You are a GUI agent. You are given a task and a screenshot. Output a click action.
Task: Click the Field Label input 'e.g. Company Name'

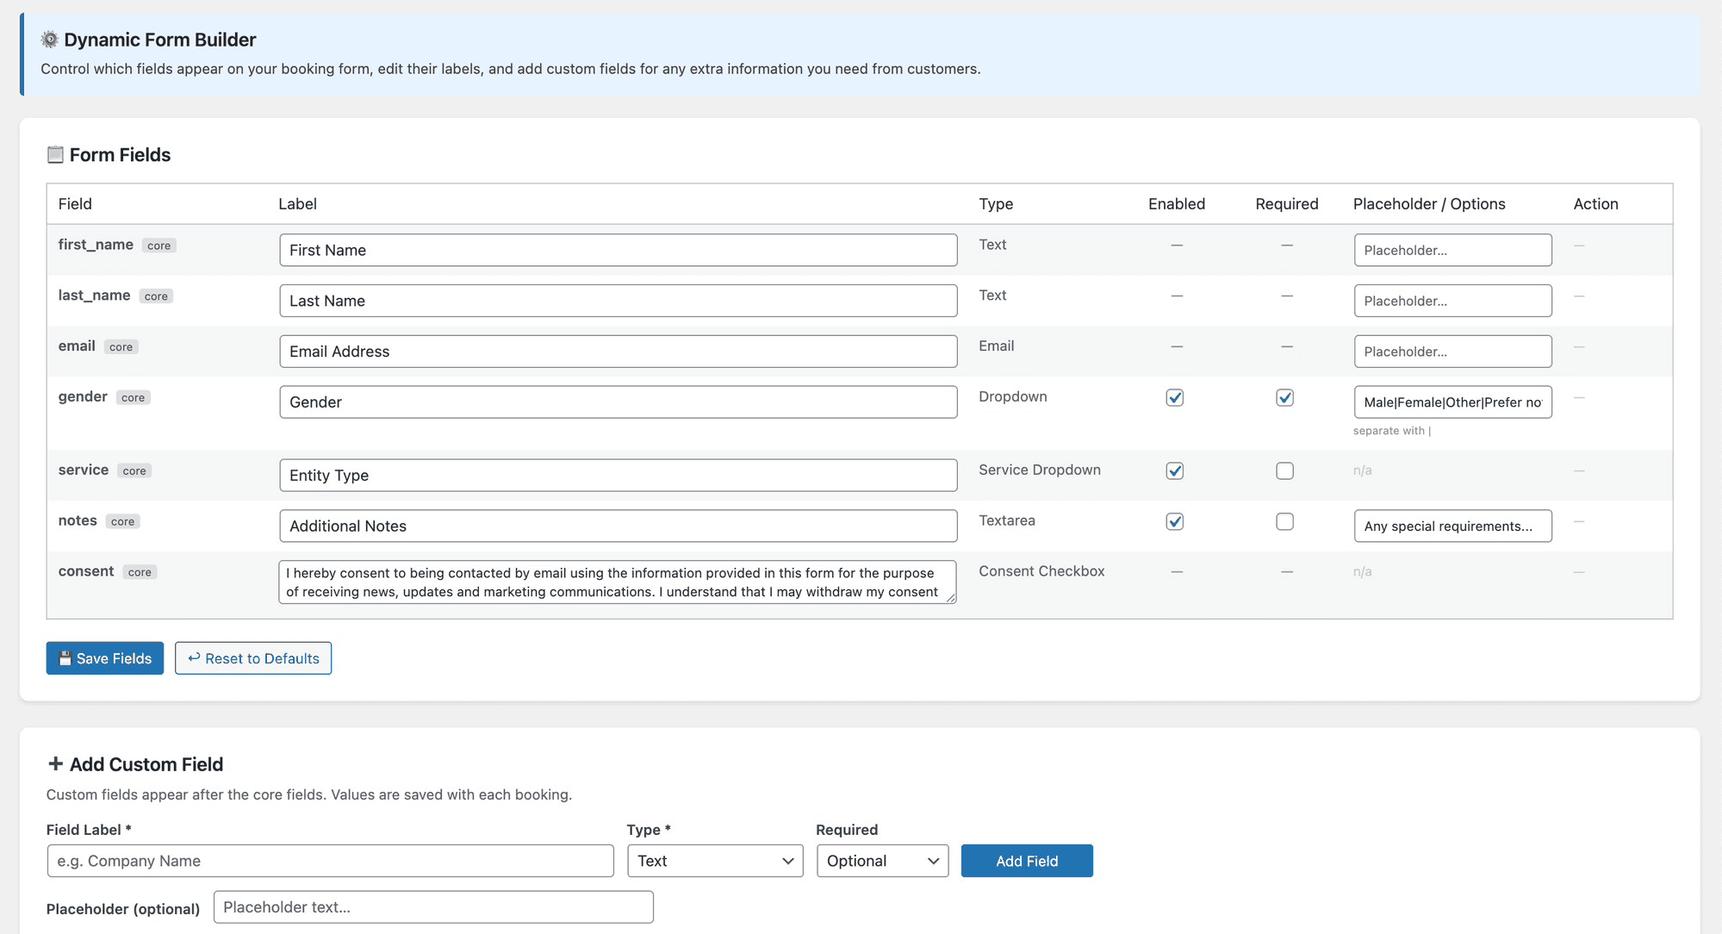tap(331, 861)
